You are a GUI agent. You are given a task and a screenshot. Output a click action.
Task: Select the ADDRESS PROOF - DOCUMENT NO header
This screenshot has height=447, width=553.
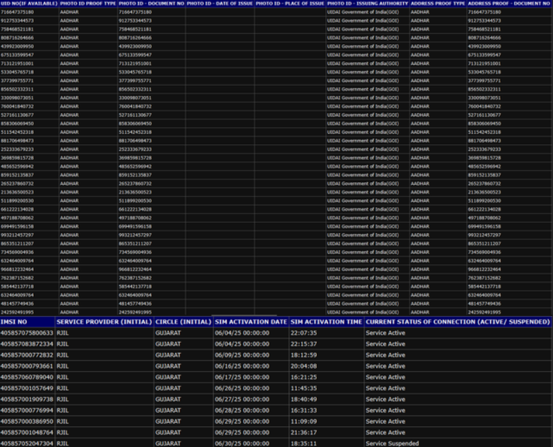point(510,3)
